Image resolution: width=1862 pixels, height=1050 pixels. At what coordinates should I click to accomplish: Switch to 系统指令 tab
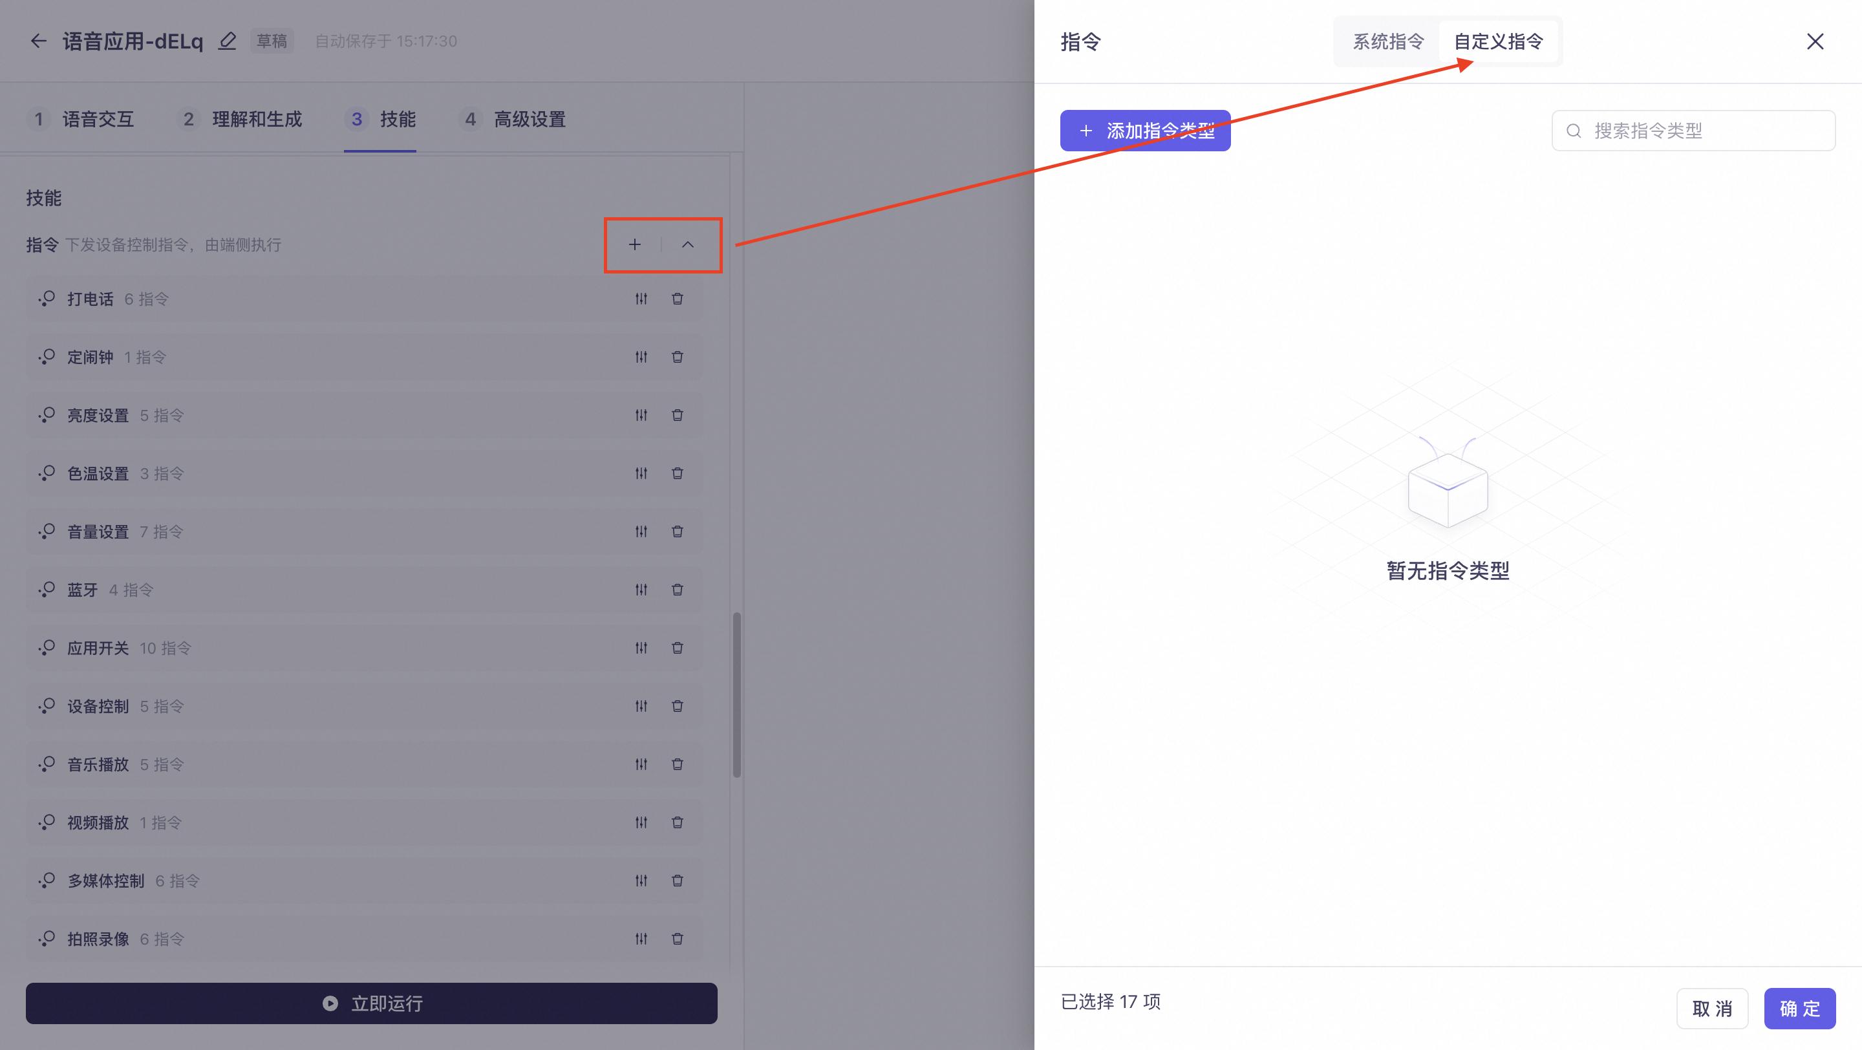[x=1388, y=42]
